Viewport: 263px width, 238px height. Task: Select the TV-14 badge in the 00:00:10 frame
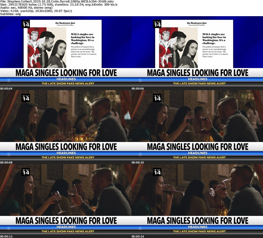click(157, 98)
